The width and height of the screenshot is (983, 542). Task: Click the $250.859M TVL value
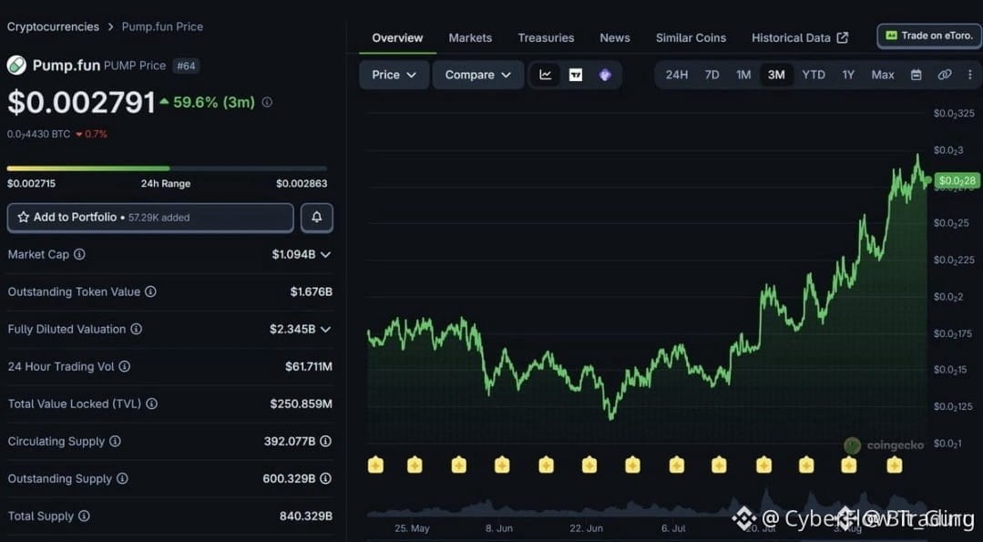pyautogui.click(x=301, y=404)
